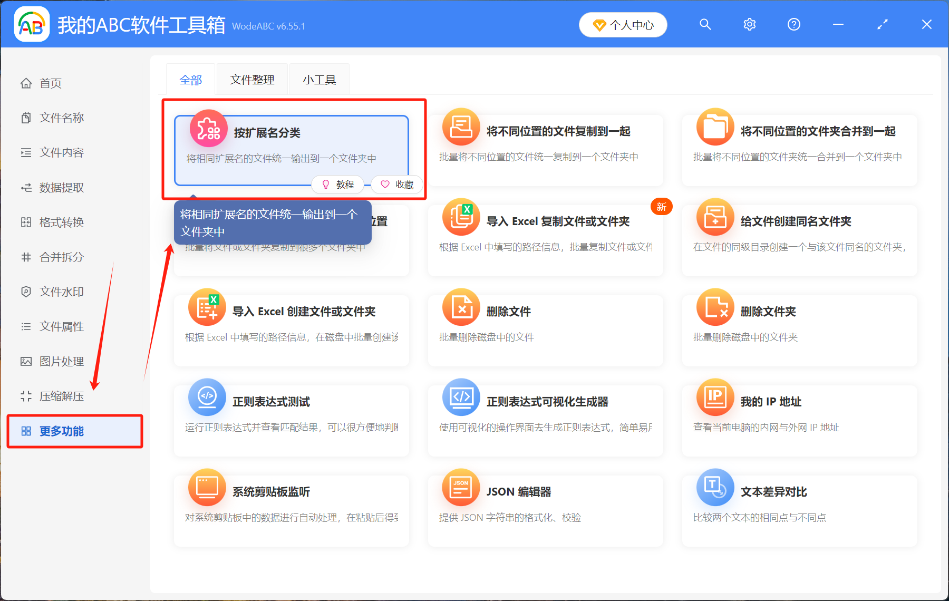
Task: Switch to the 小工具 tab
Action: [318, 79]
